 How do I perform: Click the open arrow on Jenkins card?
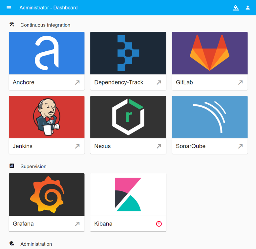click(77, 146)
